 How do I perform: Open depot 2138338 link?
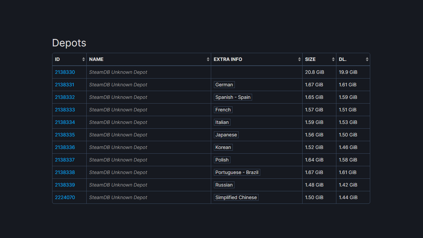[65, 172]
